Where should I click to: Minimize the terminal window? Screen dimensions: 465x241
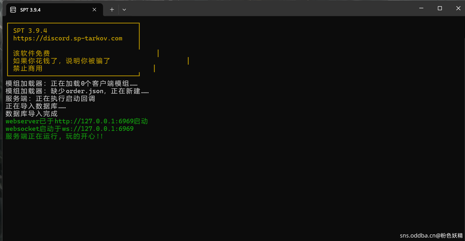(421, 8)
